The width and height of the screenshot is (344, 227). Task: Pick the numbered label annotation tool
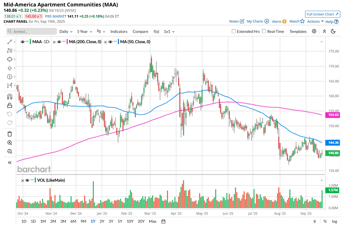coord(10,77)
